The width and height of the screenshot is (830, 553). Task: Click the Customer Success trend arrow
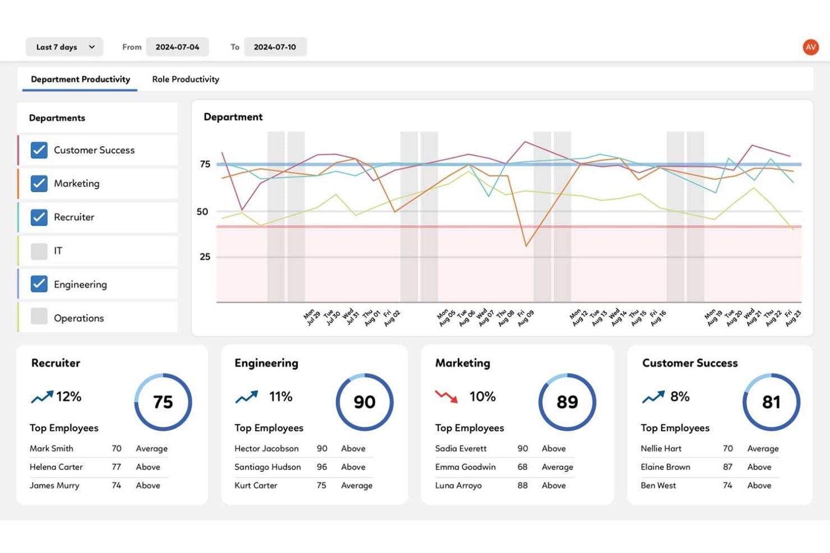[652, 396]
